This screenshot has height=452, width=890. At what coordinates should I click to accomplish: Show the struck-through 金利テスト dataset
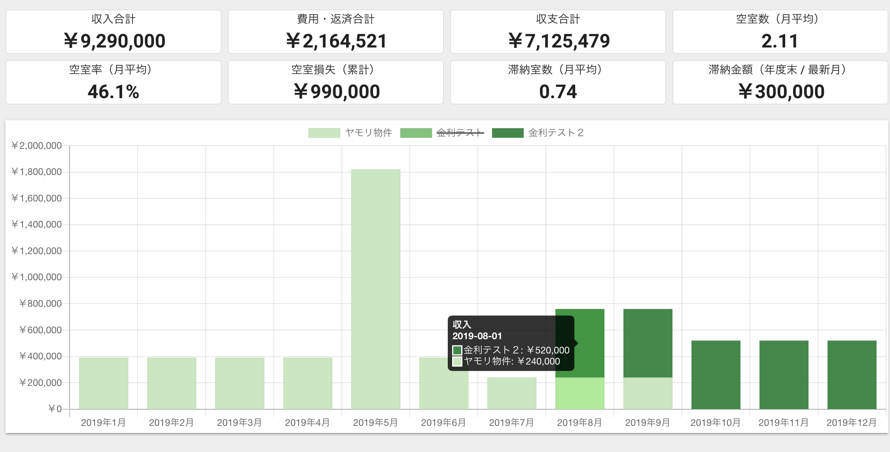[460, 133]
